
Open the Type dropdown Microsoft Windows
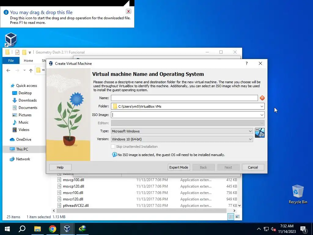(182, 131)
